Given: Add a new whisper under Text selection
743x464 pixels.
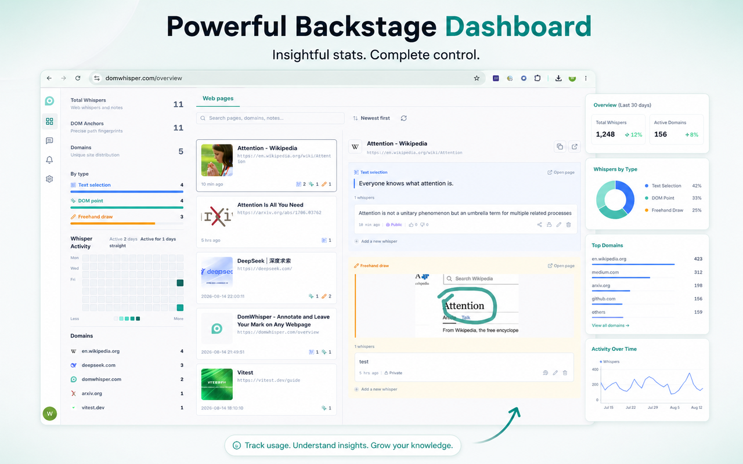Looking at the screenshot, I should pyautogui.click(x=376, y=241).
